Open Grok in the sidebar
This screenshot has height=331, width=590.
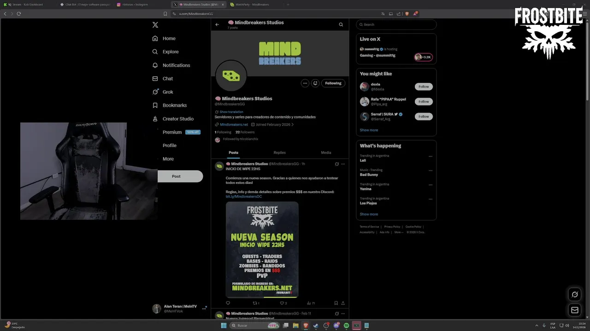coord(162,92)
